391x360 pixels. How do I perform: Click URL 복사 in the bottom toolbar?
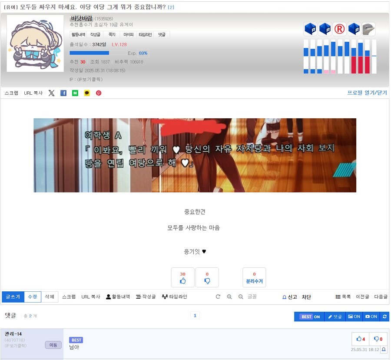90,297
